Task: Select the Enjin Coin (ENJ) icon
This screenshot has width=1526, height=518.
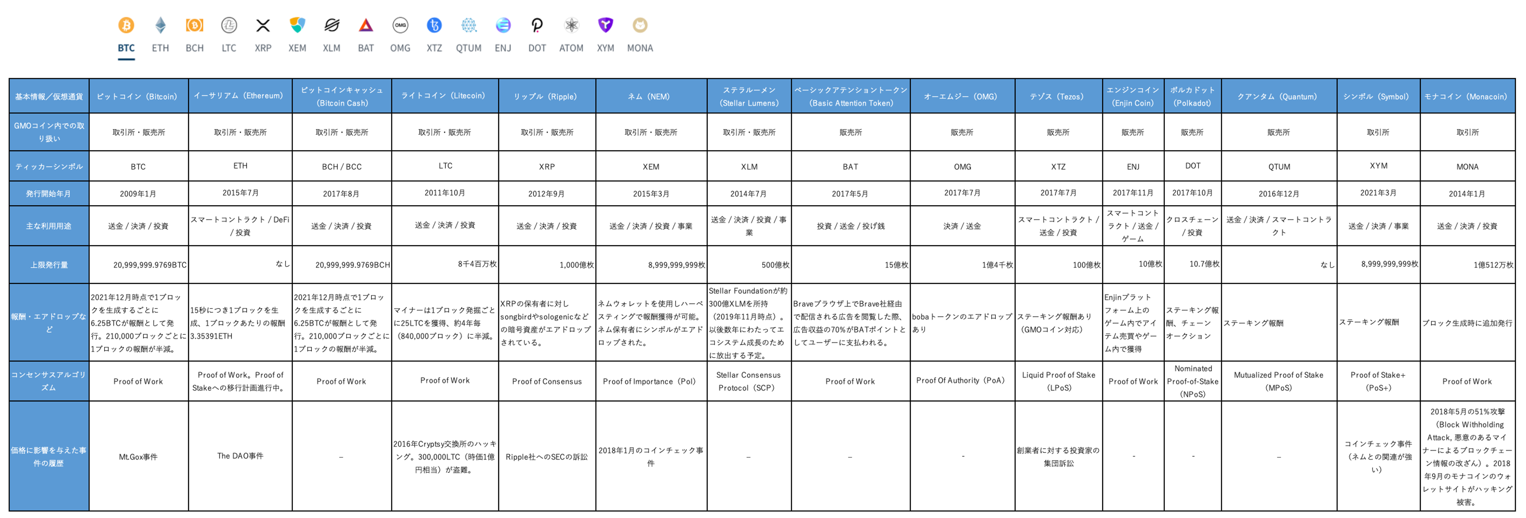Action: click(503, 26)
